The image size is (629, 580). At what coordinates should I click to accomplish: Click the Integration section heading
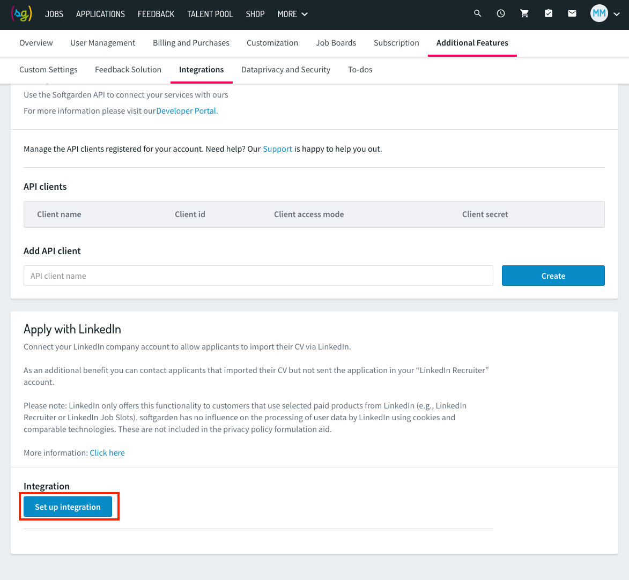click(x=47, y=486)
